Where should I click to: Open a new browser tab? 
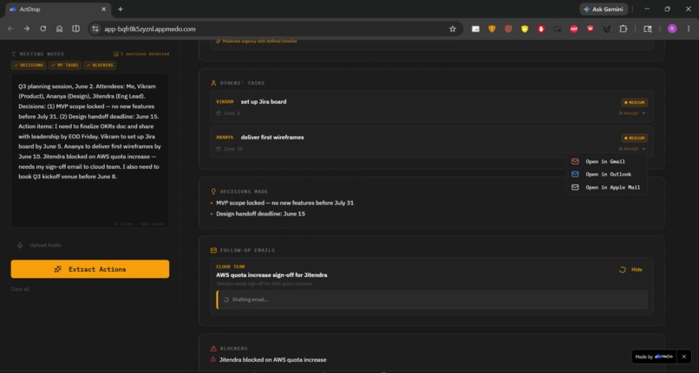(121, 9)
